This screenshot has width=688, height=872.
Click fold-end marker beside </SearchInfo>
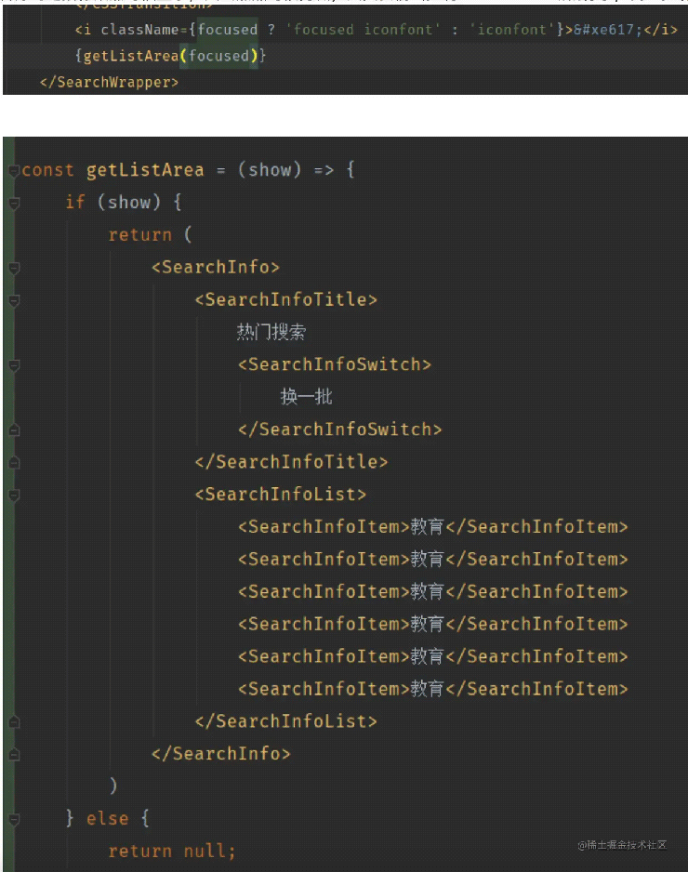(15, 755)
